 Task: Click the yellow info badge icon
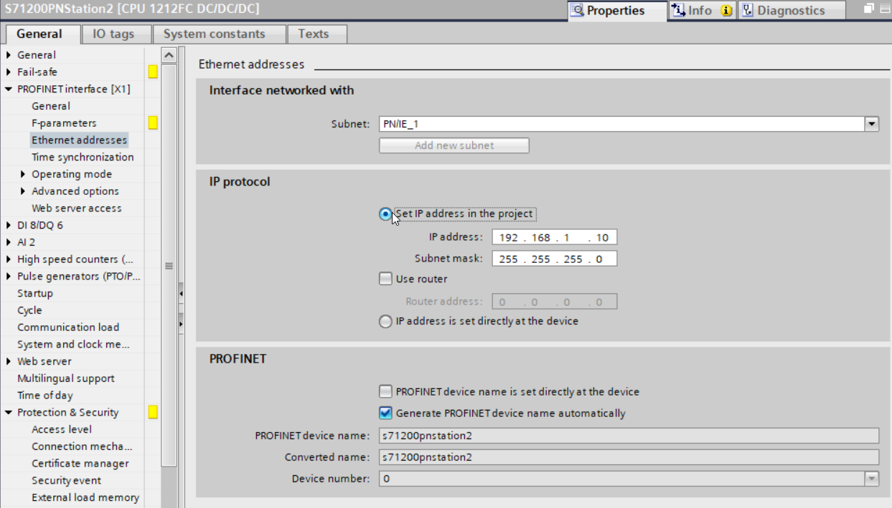726,11
